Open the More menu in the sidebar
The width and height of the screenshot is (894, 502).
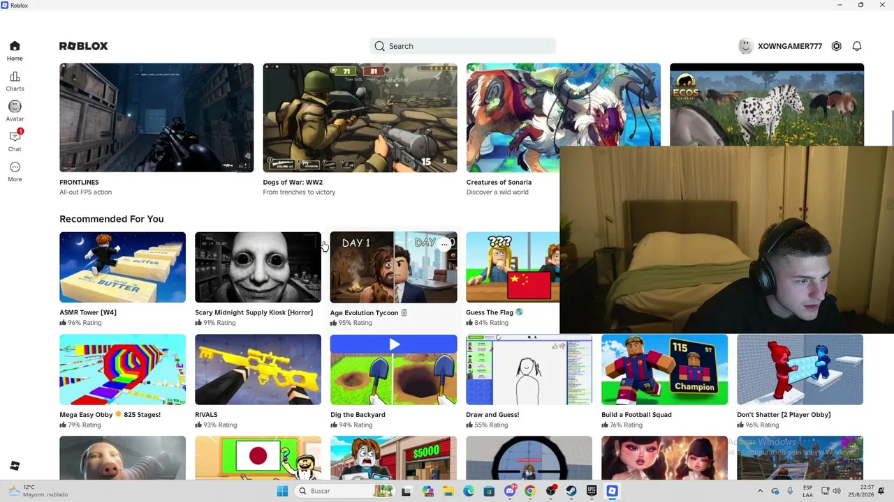coord(15,172)
